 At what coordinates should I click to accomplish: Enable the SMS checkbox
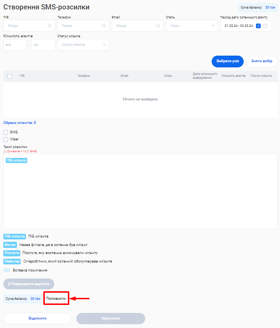pyautogui.click(x=6, y=132)
